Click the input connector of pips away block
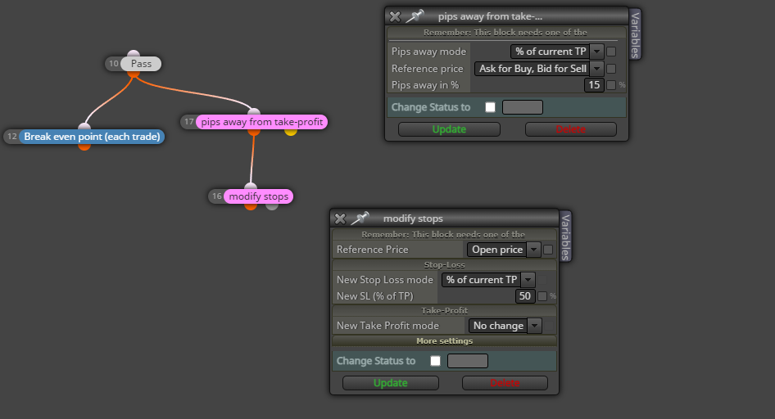This screenshot has height=419, width=775. (254, 111)
